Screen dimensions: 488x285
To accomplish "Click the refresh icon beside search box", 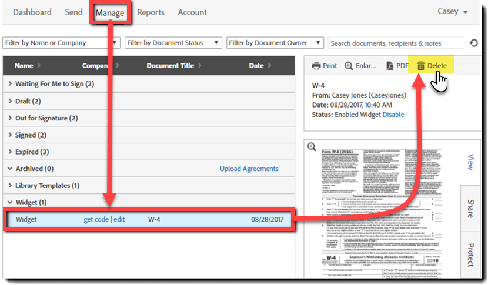I will (x=474, y=43).
